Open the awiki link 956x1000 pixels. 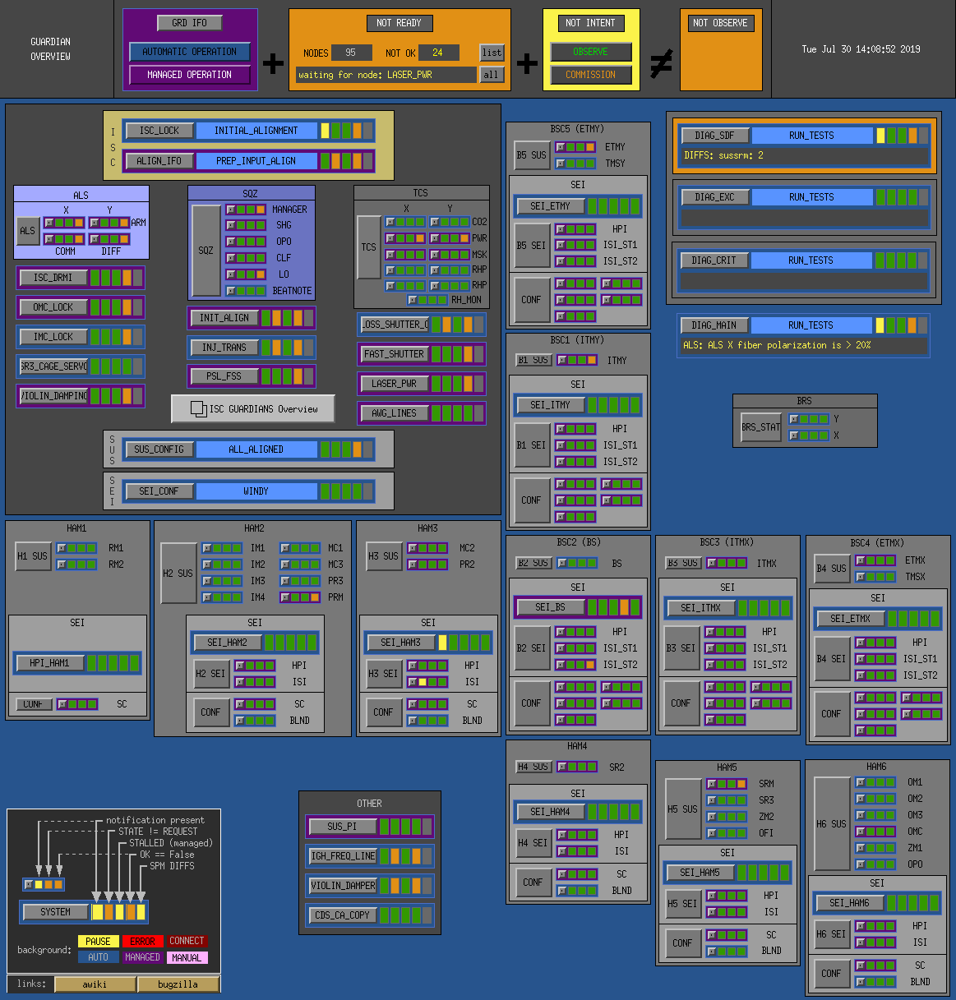[x=95, y=984]
